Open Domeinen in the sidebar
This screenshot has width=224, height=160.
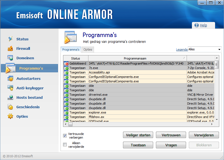point(25,58)
